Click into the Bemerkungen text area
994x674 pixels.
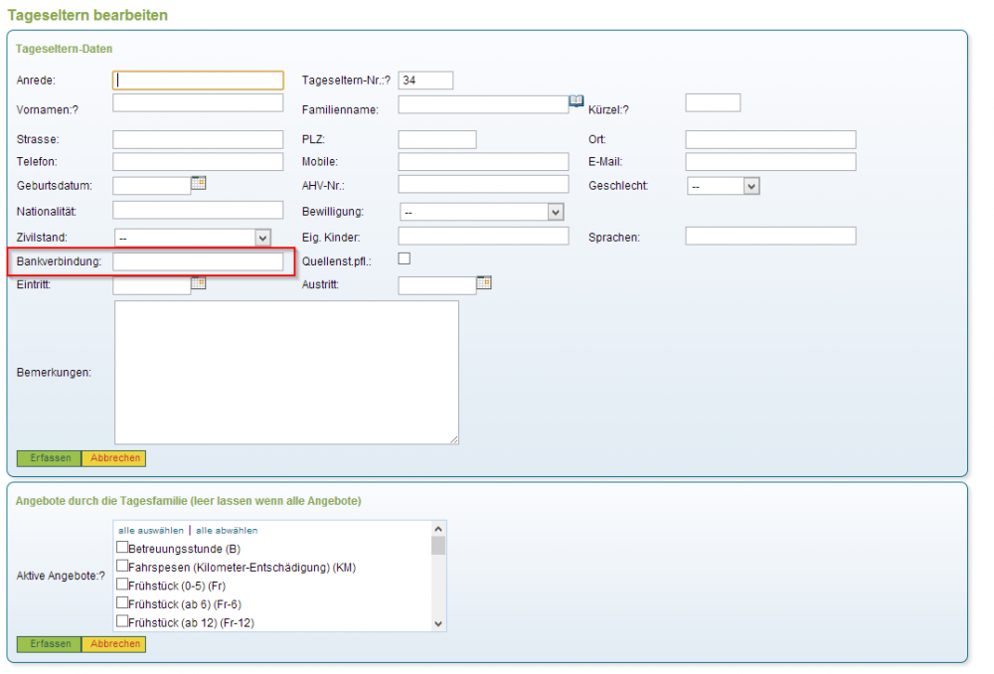pyautogui.click(x=286, y=372)
